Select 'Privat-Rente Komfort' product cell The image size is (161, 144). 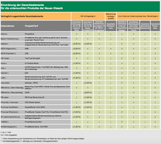(33, 122)
